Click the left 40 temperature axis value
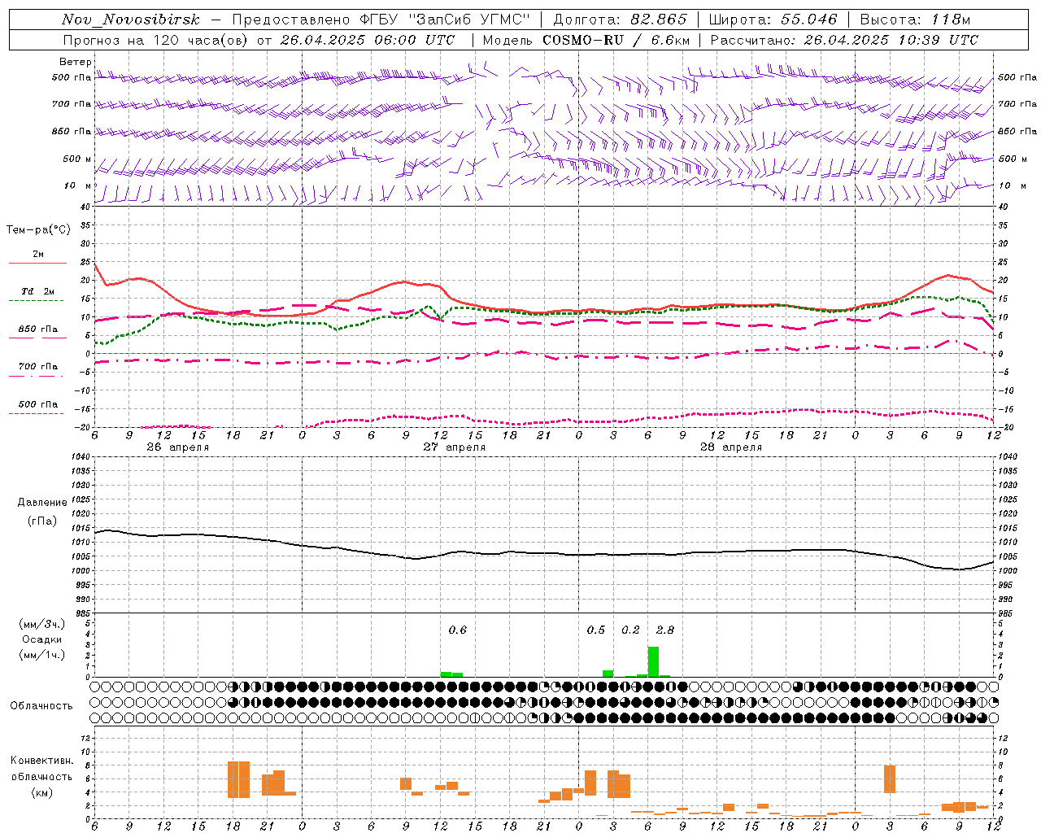Viewport: 1041px width, 833px height. pyautogui.click(x=85, y=207)
